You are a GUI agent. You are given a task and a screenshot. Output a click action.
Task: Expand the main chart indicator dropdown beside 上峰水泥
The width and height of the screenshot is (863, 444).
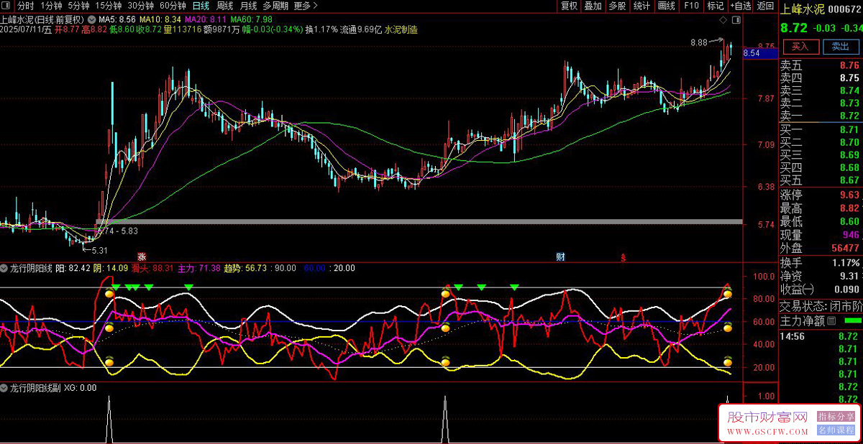tap(91, 19)
